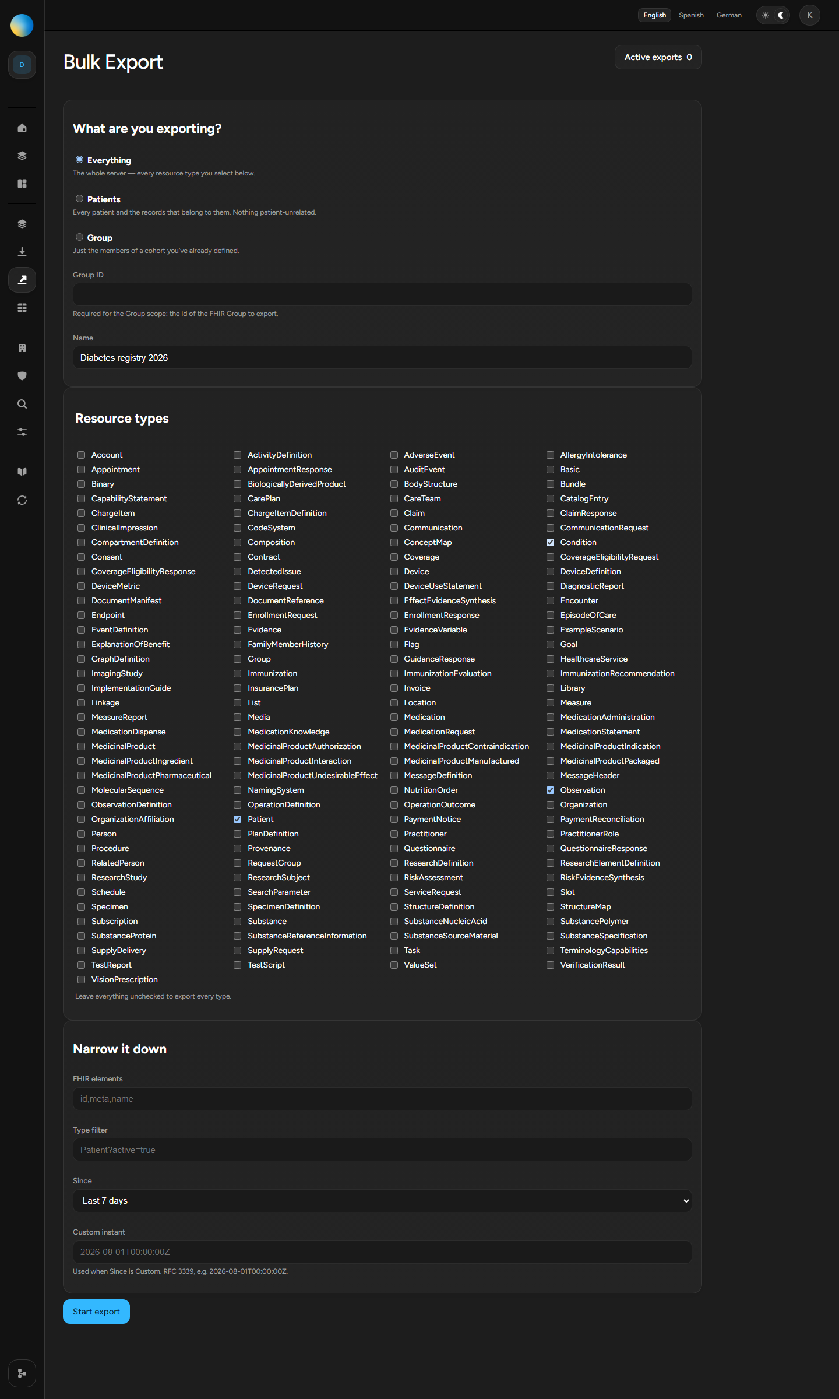The height and width of the screenshot is (1399, 839).
Task: Click into the Type filter field
Action: [x=382, y=1150]
